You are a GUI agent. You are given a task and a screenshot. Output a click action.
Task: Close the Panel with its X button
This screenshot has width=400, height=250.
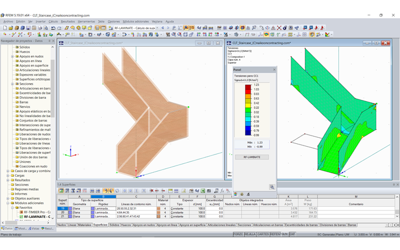click(274, 69)
